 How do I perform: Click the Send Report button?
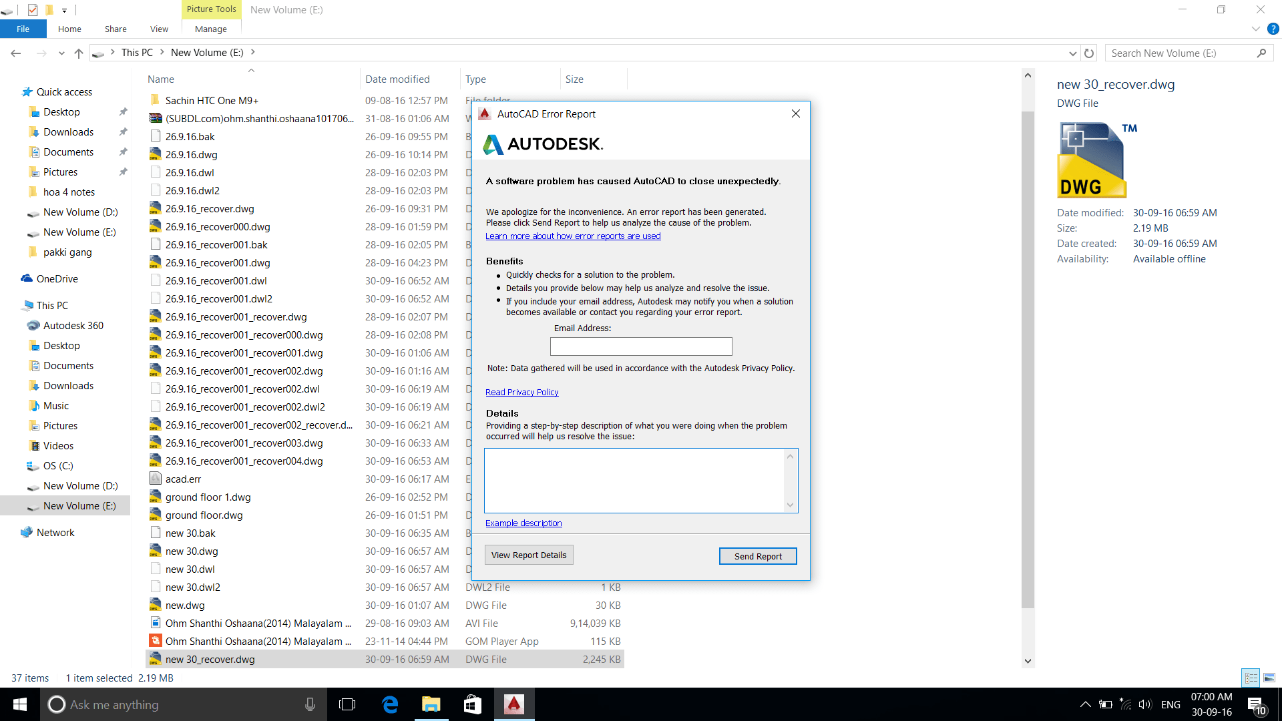pyautogui.click(x=758, y=556)
